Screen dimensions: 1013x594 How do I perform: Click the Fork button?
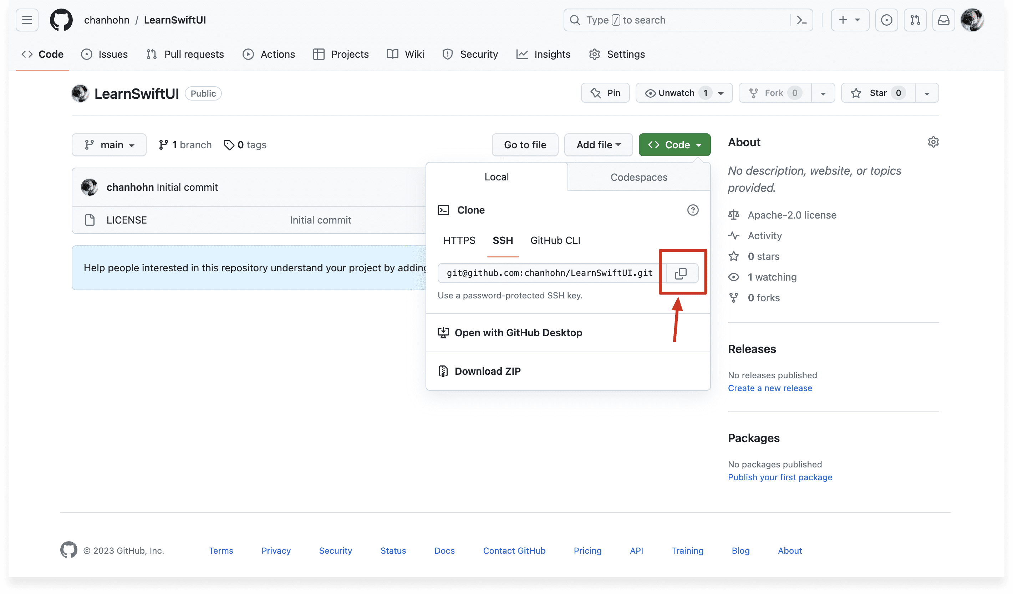[775, 93]
